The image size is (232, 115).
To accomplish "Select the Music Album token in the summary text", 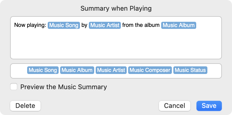I will [x=179, y=25].
